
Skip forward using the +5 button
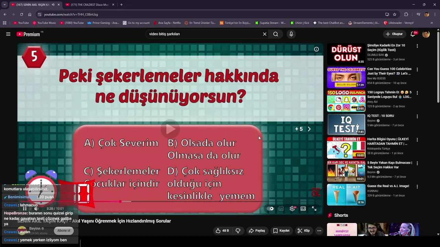[303, 129]
